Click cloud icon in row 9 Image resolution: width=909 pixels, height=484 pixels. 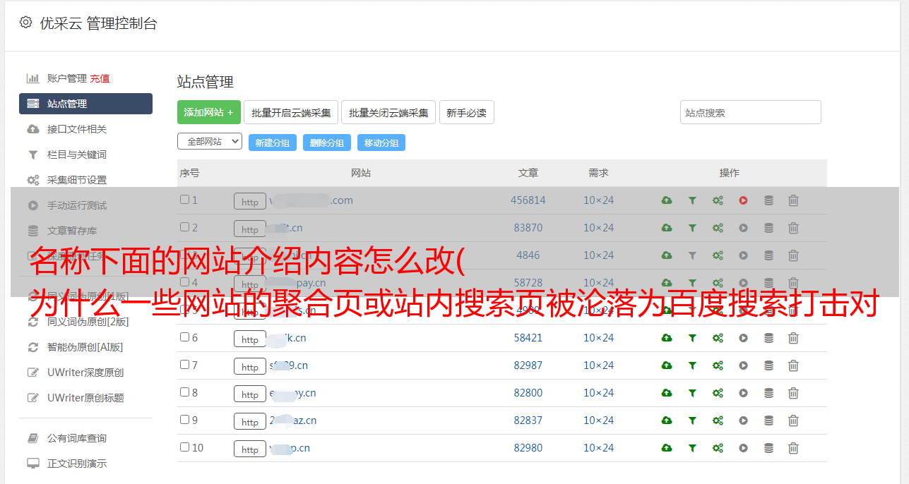point(667,421)
